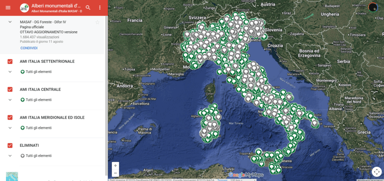
Task: Click the ELIMINATI layer title
Action: (x=29, y=145)
